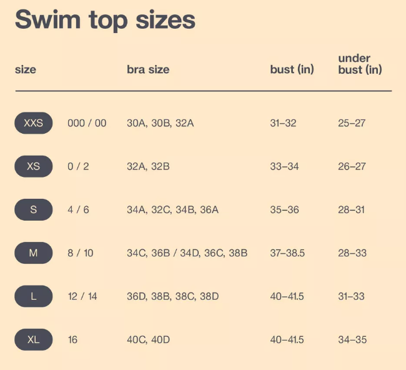The width and height of the screenshot is (406, 370).
Task: Select the XS size badge
Action: (33, 166)
